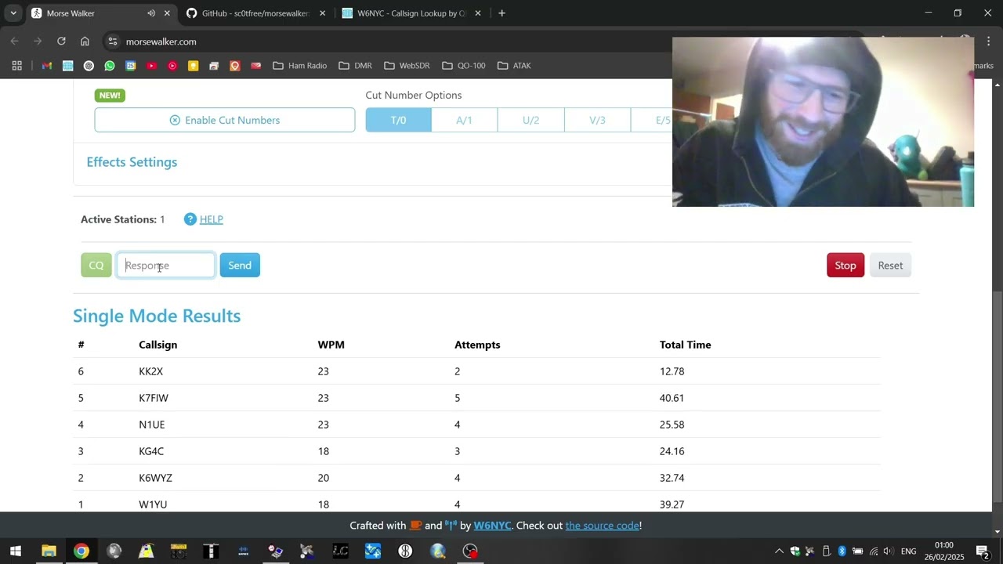Click the green CQ button
The width and height of the screenshot is (1003, 564).
[x=96, y=265]
